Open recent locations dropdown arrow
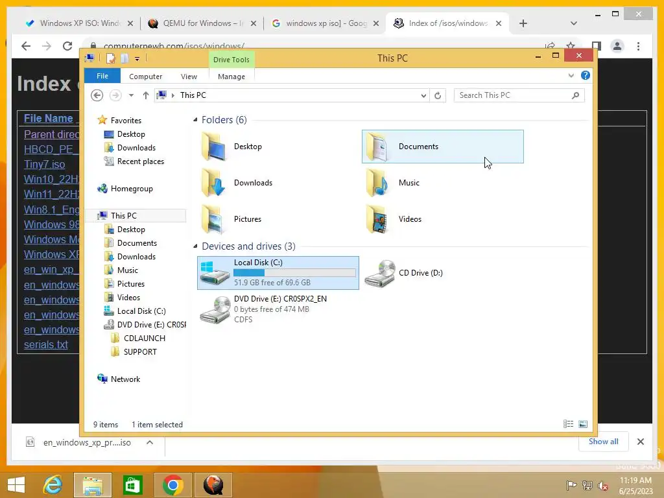This screenshot has height=498, width=664. click(131, 95)
